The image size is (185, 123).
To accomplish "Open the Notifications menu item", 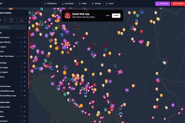I will [x=50, y=4].
